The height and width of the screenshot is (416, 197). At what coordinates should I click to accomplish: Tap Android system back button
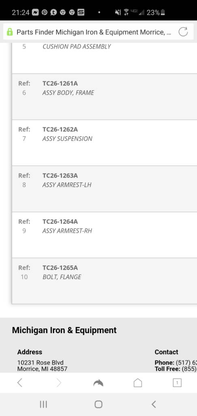(x=154, y=404)
